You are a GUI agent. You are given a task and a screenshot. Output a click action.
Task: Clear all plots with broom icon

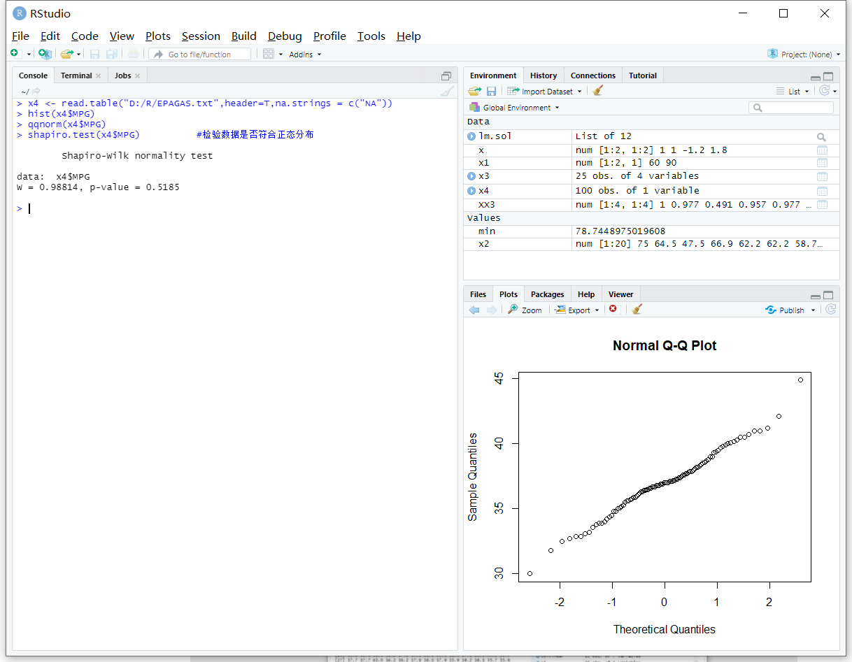[x=636, y=310]
